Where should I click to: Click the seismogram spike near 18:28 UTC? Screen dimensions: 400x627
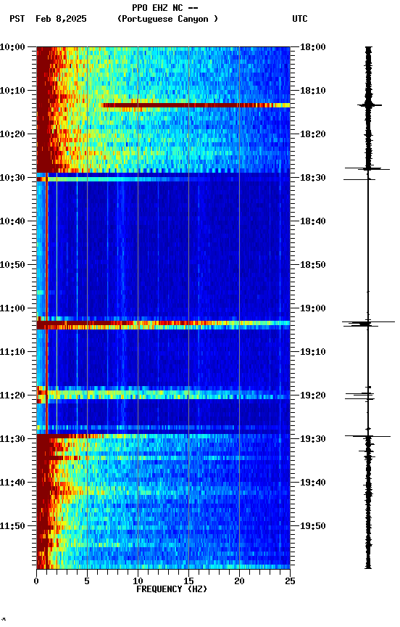click(367, 169)
